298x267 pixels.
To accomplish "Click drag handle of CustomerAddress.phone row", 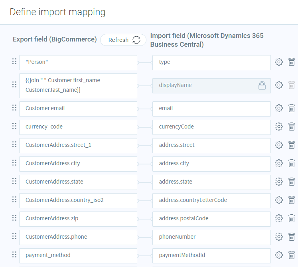I will (x=14, y=236).
